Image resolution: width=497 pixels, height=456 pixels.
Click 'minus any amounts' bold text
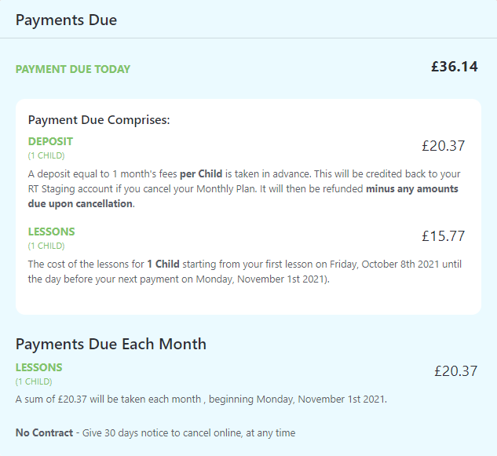point(412,189)
